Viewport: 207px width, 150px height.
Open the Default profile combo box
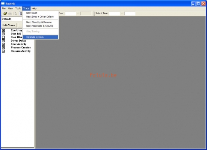click(12, 19)
